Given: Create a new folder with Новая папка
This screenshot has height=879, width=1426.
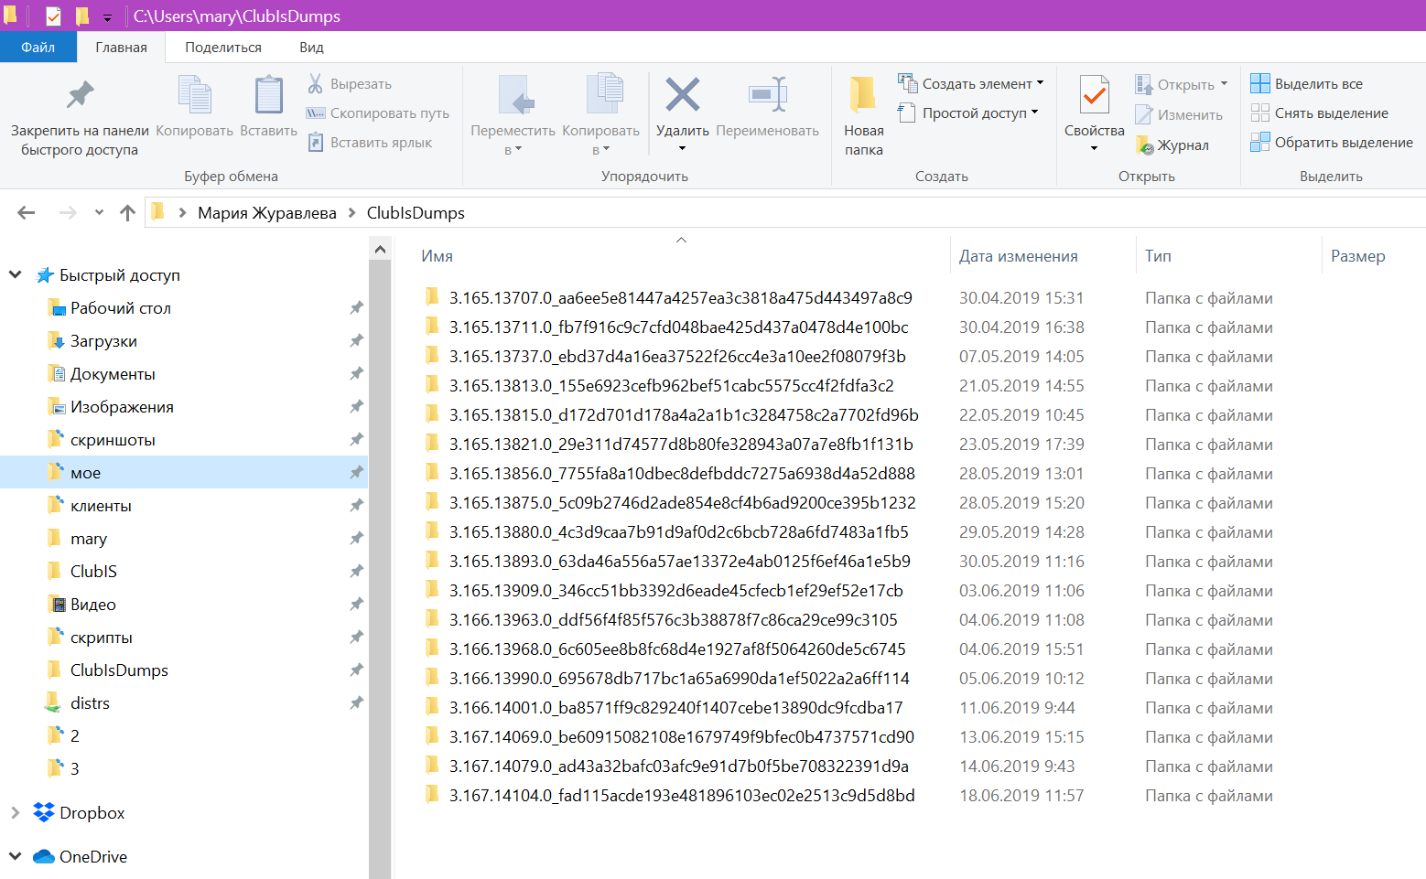Looking at the screenshot, I should click(863, 115).
